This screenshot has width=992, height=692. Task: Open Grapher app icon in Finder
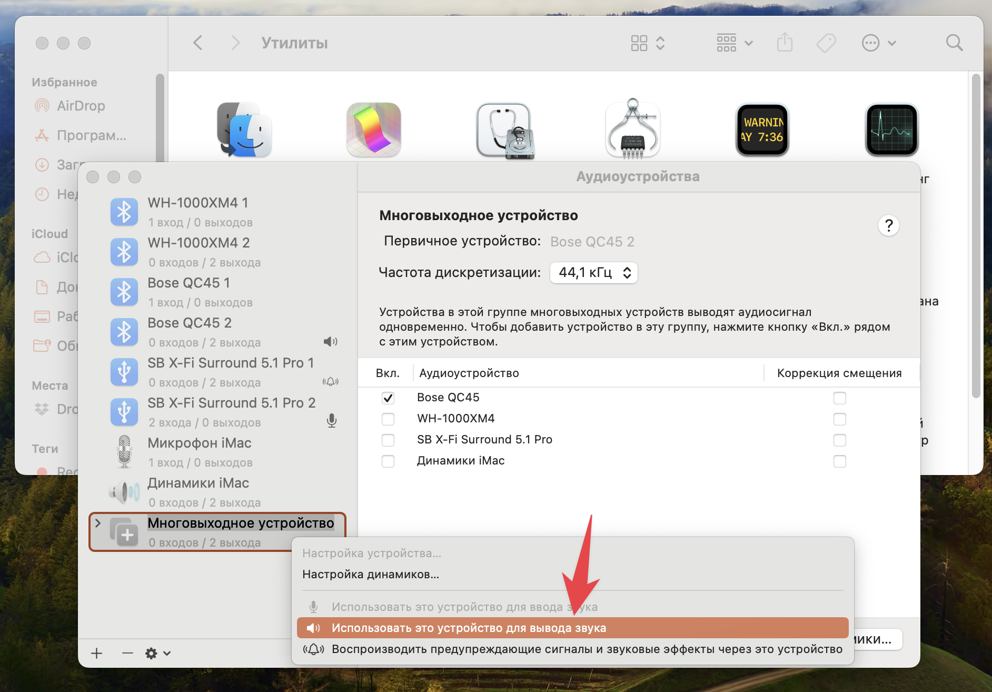[374, 130]
